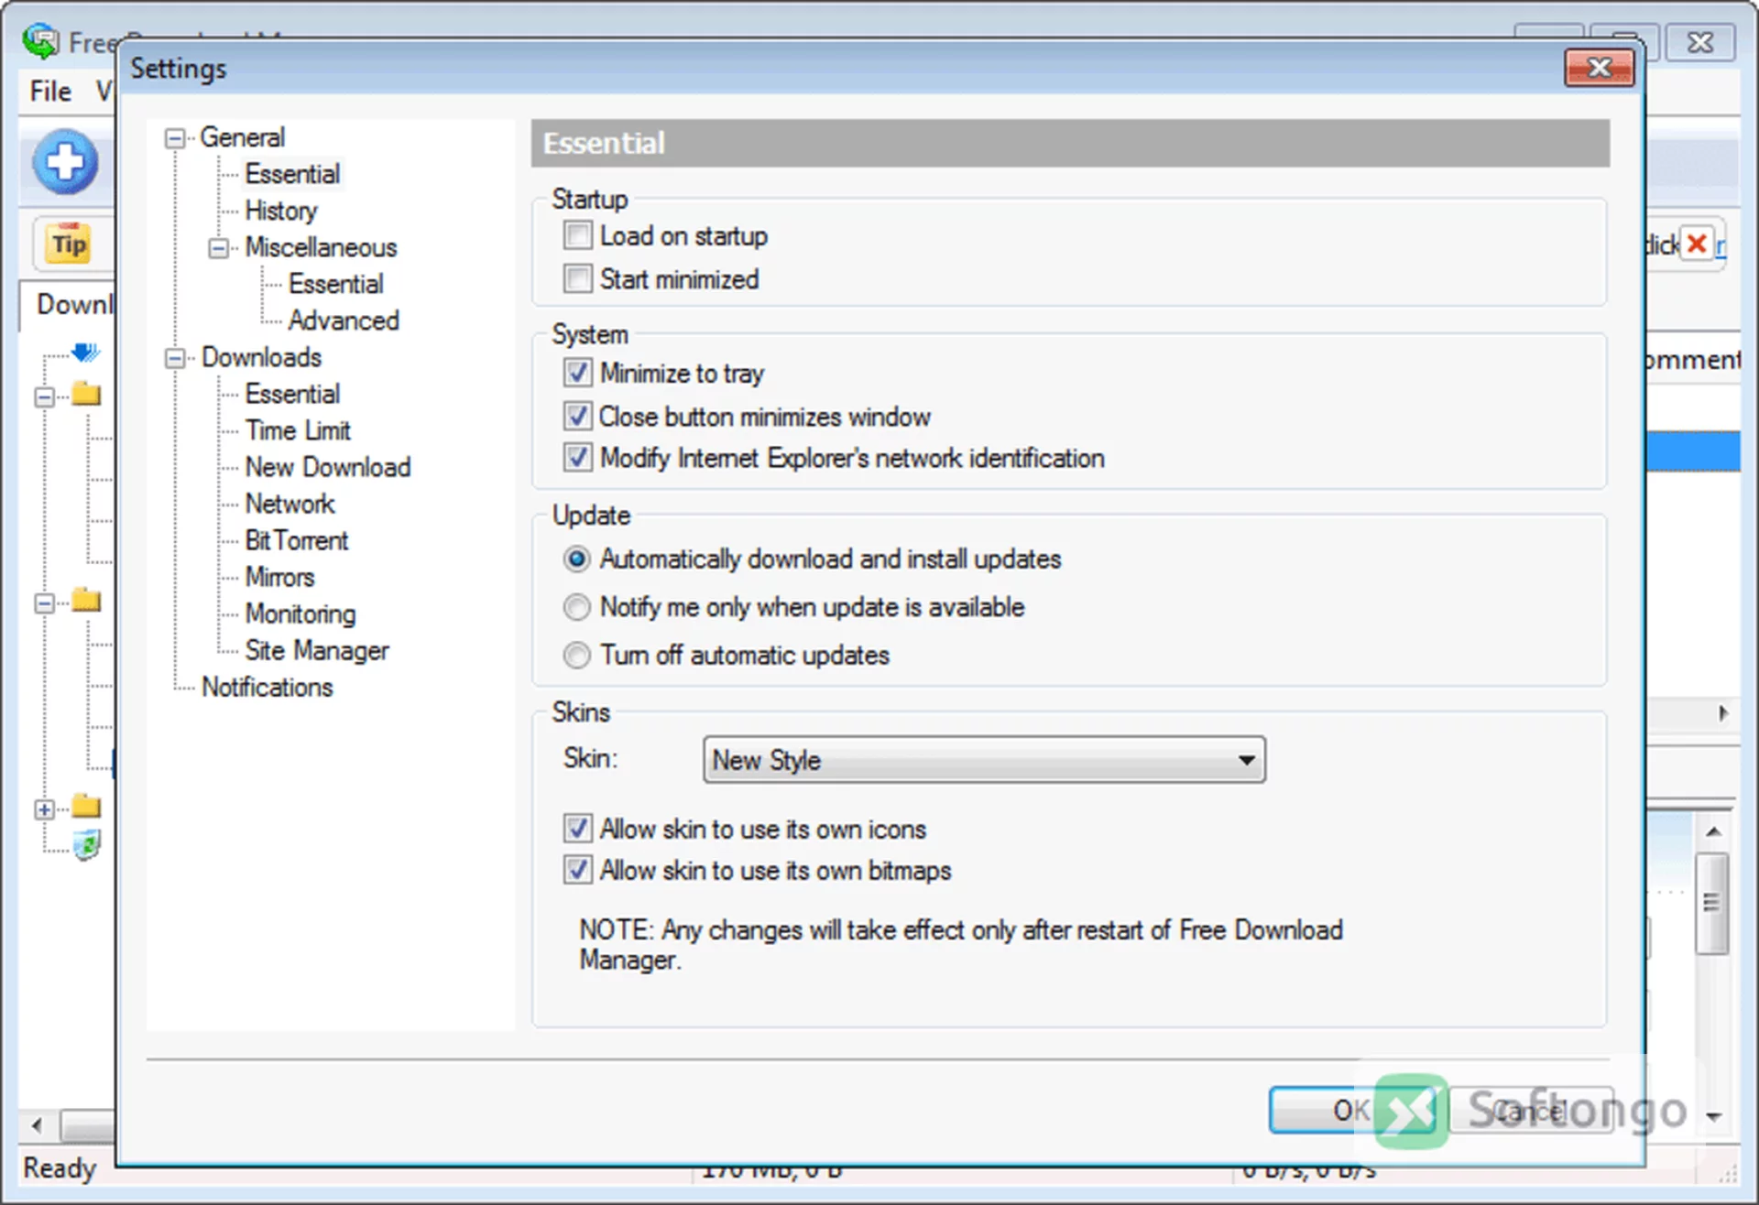Collapse the Downloads tree node
Image resolution: width=1759 pixels, height=1205 pixels.
point(174,358)
